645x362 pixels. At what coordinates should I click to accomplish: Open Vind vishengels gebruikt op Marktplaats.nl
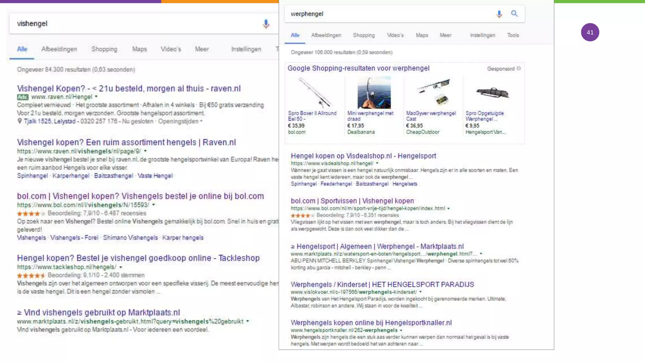click(101, 313)
